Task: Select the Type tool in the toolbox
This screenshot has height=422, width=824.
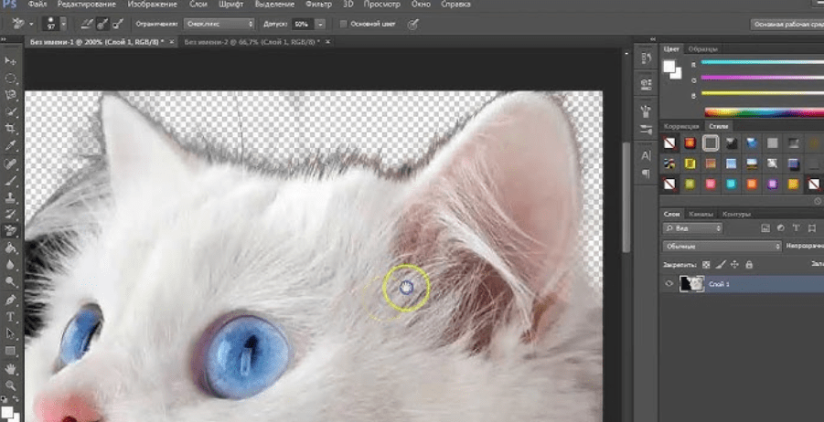Action: [x=10, y=316]
